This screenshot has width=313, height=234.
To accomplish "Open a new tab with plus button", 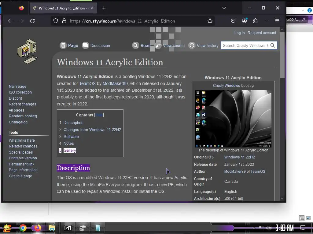I will click(104, 8).
